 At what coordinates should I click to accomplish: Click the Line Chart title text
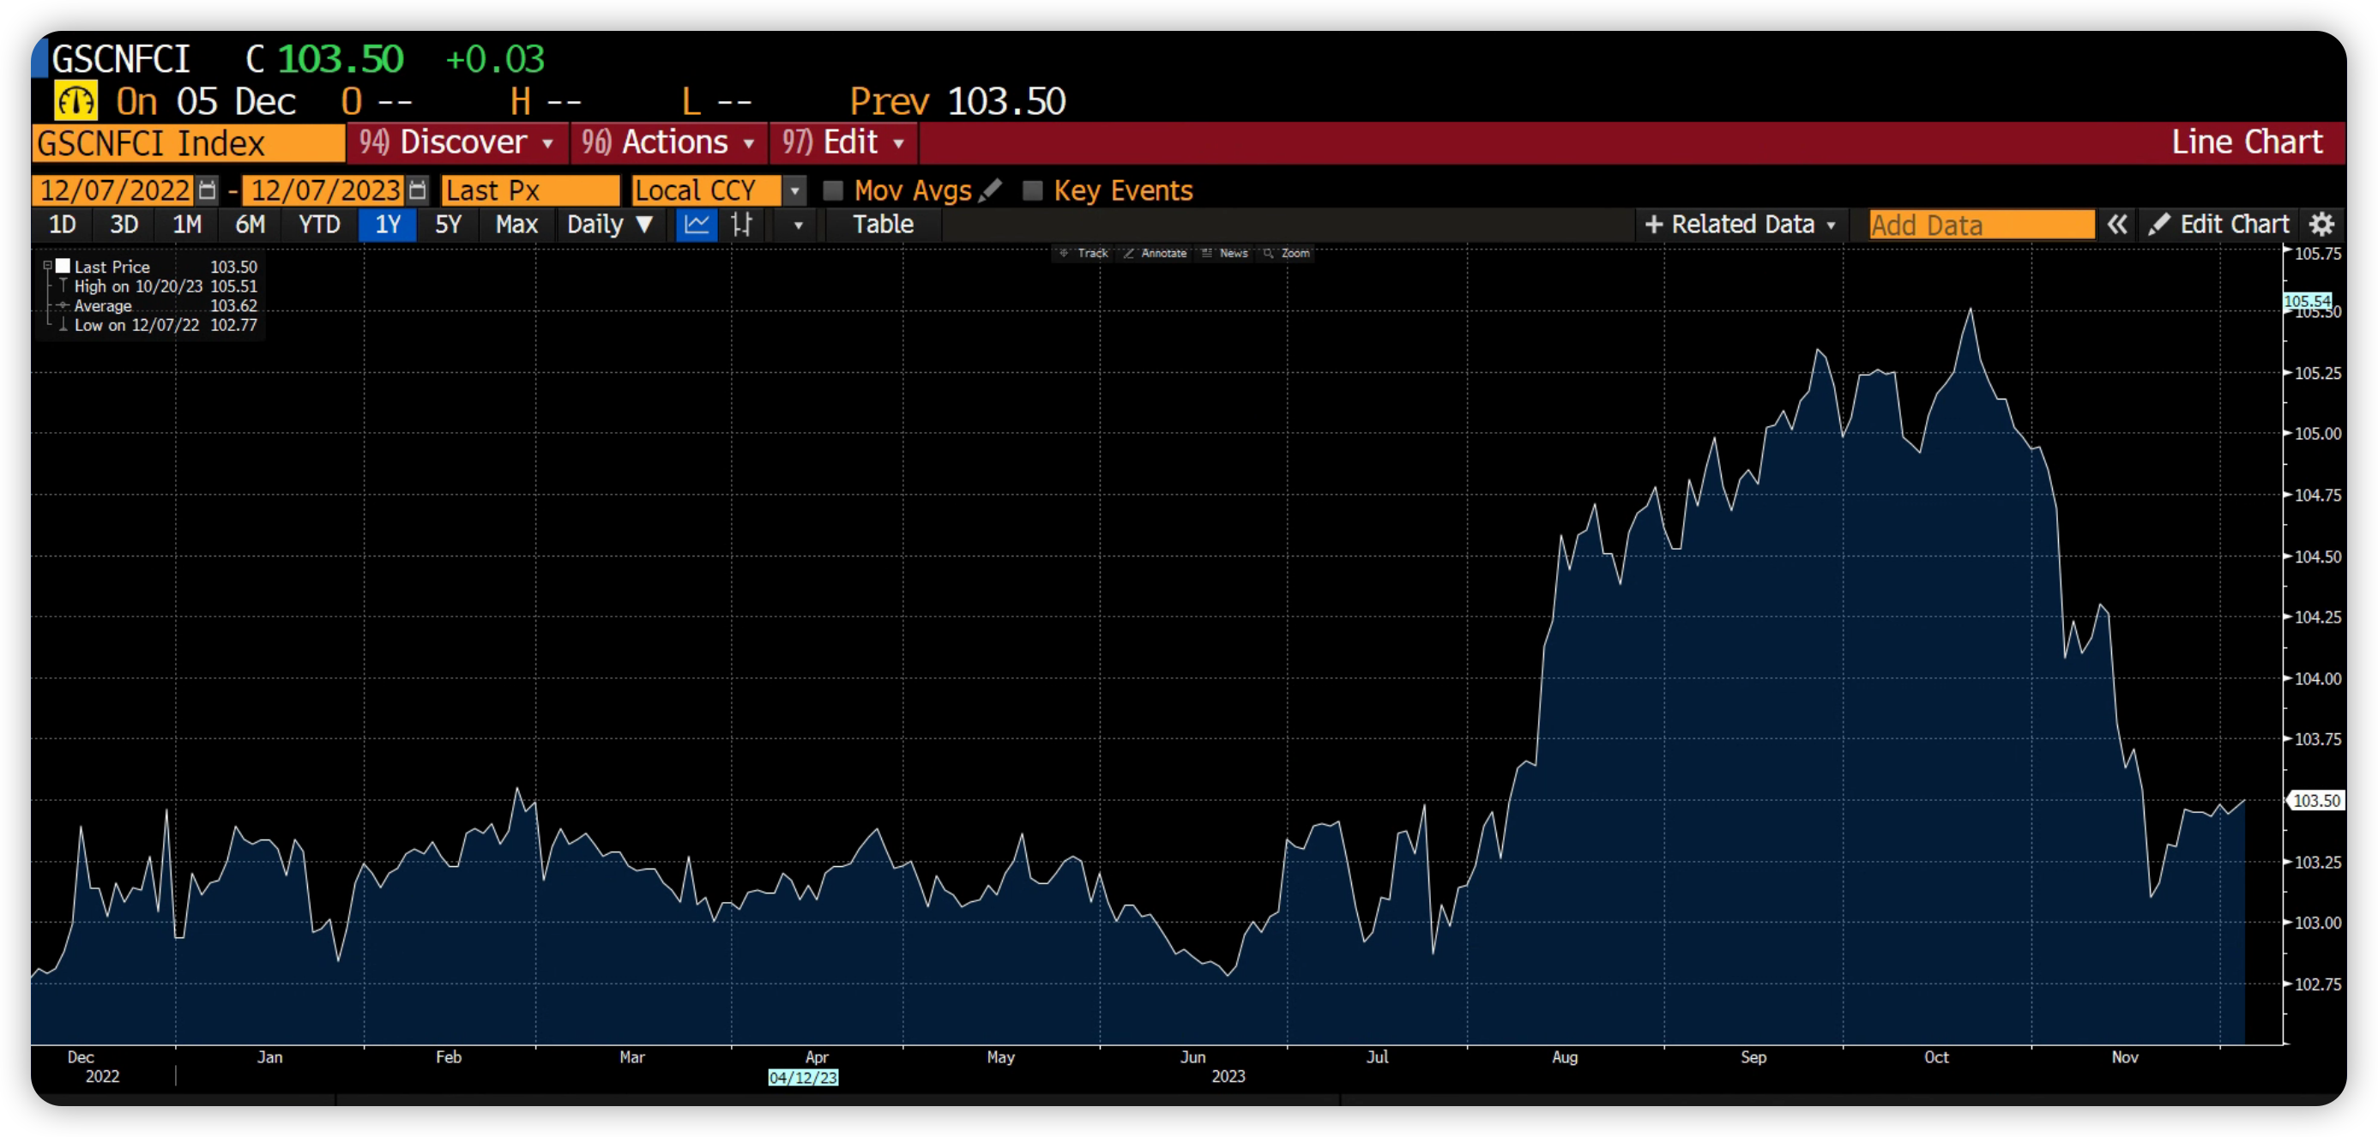[x=2245, y=142]
